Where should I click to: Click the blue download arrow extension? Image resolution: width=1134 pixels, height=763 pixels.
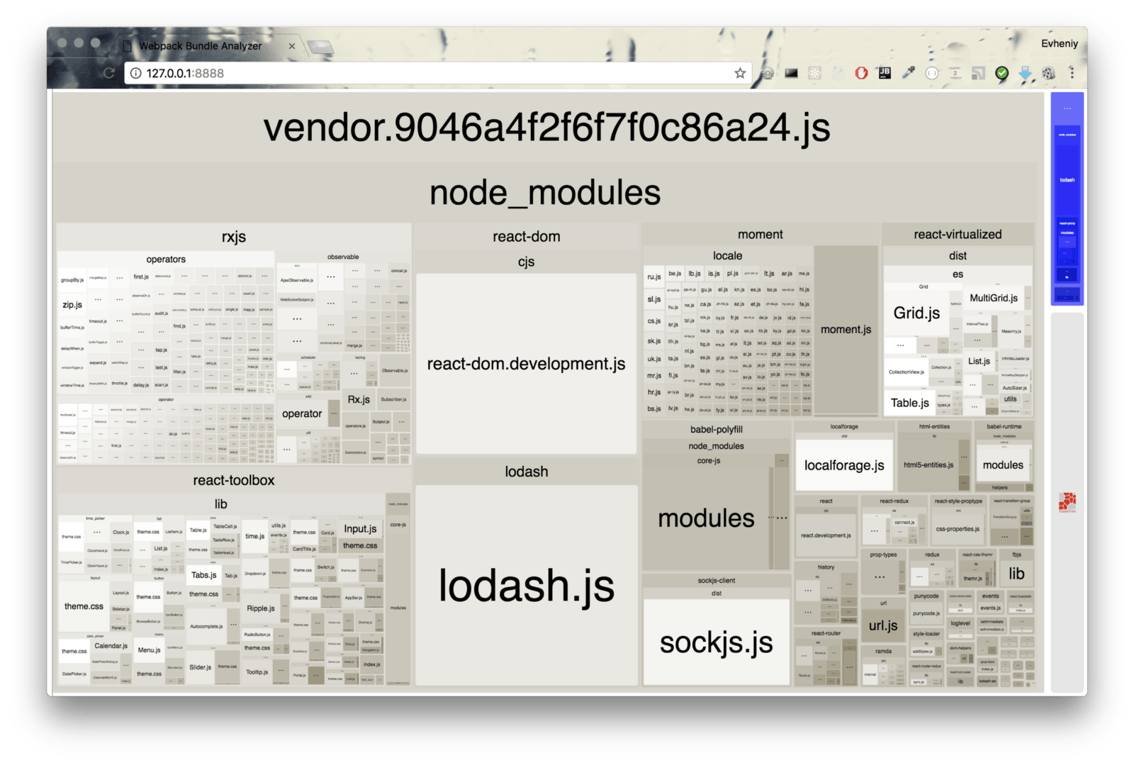[x=1025, y=73]
